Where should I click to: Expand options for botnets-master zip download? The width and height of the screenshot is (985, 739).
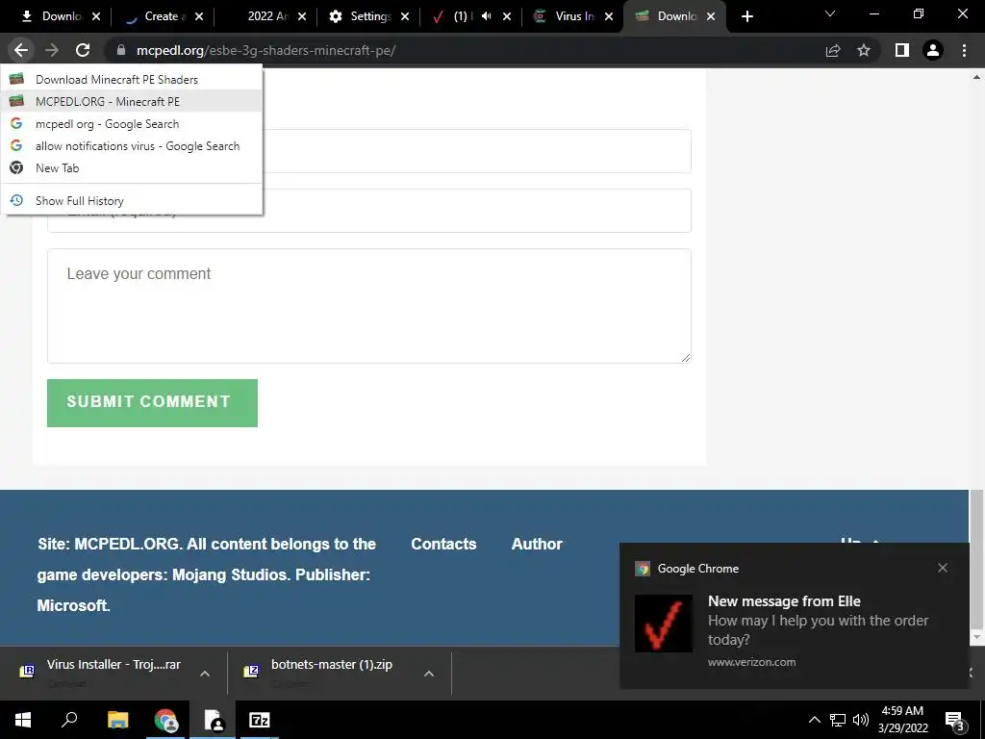click(x=428, y=674)
